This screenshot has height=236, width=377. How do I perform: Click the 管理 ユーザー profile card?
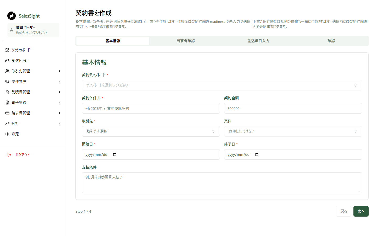click(x=33, y=30)
